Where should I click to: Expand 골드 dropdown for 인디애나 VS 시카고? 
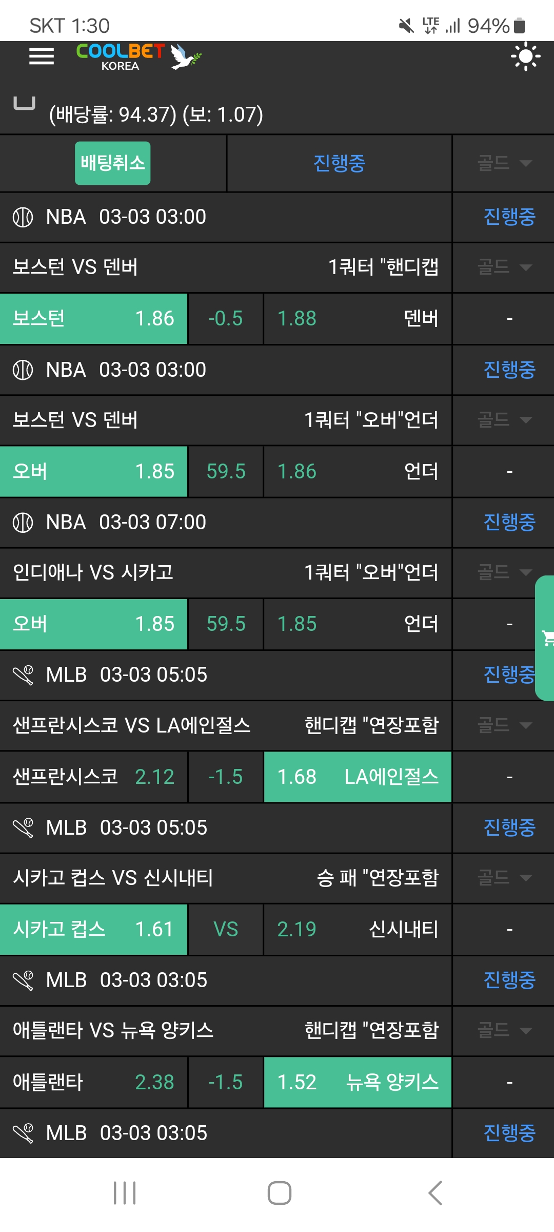(x=504, y=572)
